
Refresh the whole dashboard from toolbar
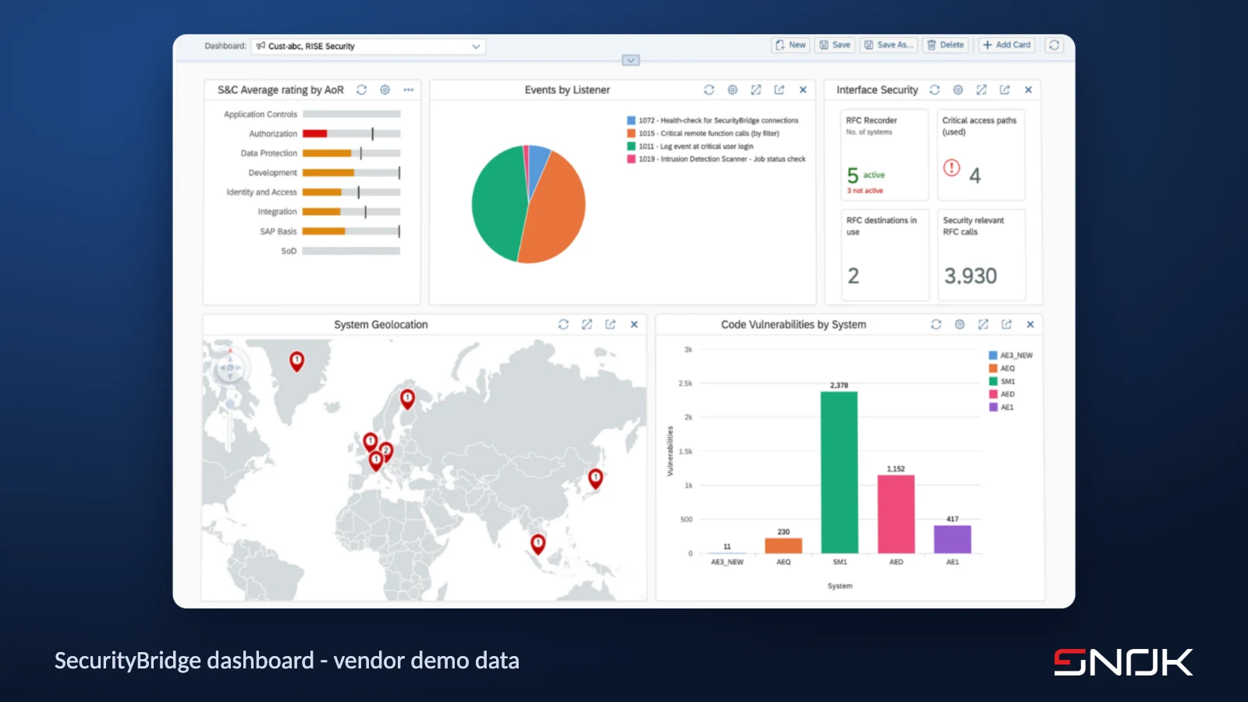[1054, 45]
